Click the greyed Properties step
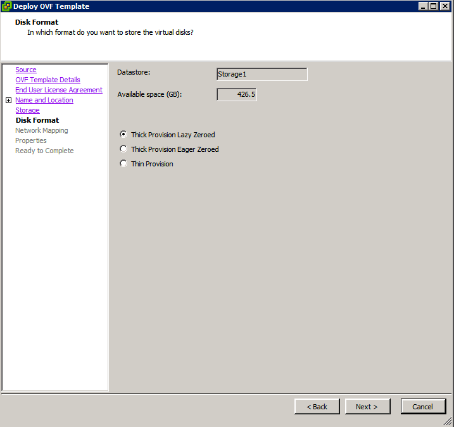Viewport: 454px width, 427px height. coord(31,140)
